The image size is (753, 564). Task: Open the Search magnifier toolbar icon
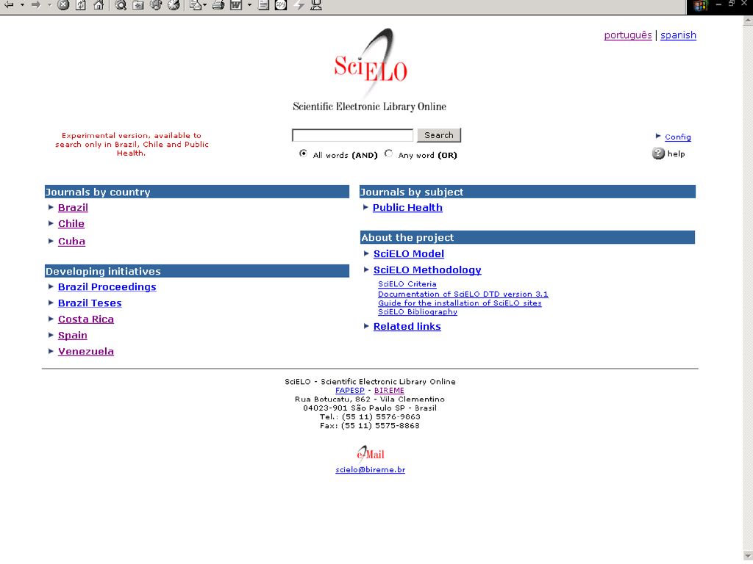(x=121, y=5)
